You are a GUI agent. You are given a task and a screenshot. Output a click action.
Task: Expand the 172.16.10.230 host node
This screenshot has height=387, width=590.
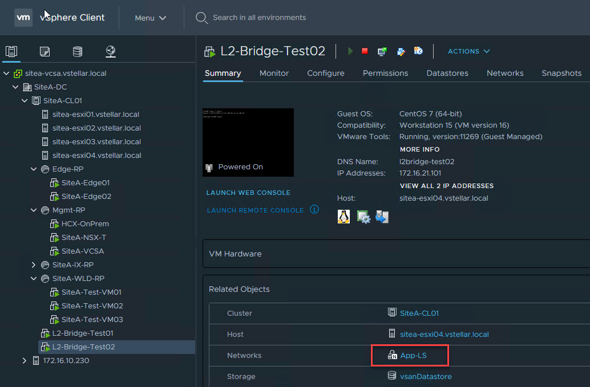point(25,361)
